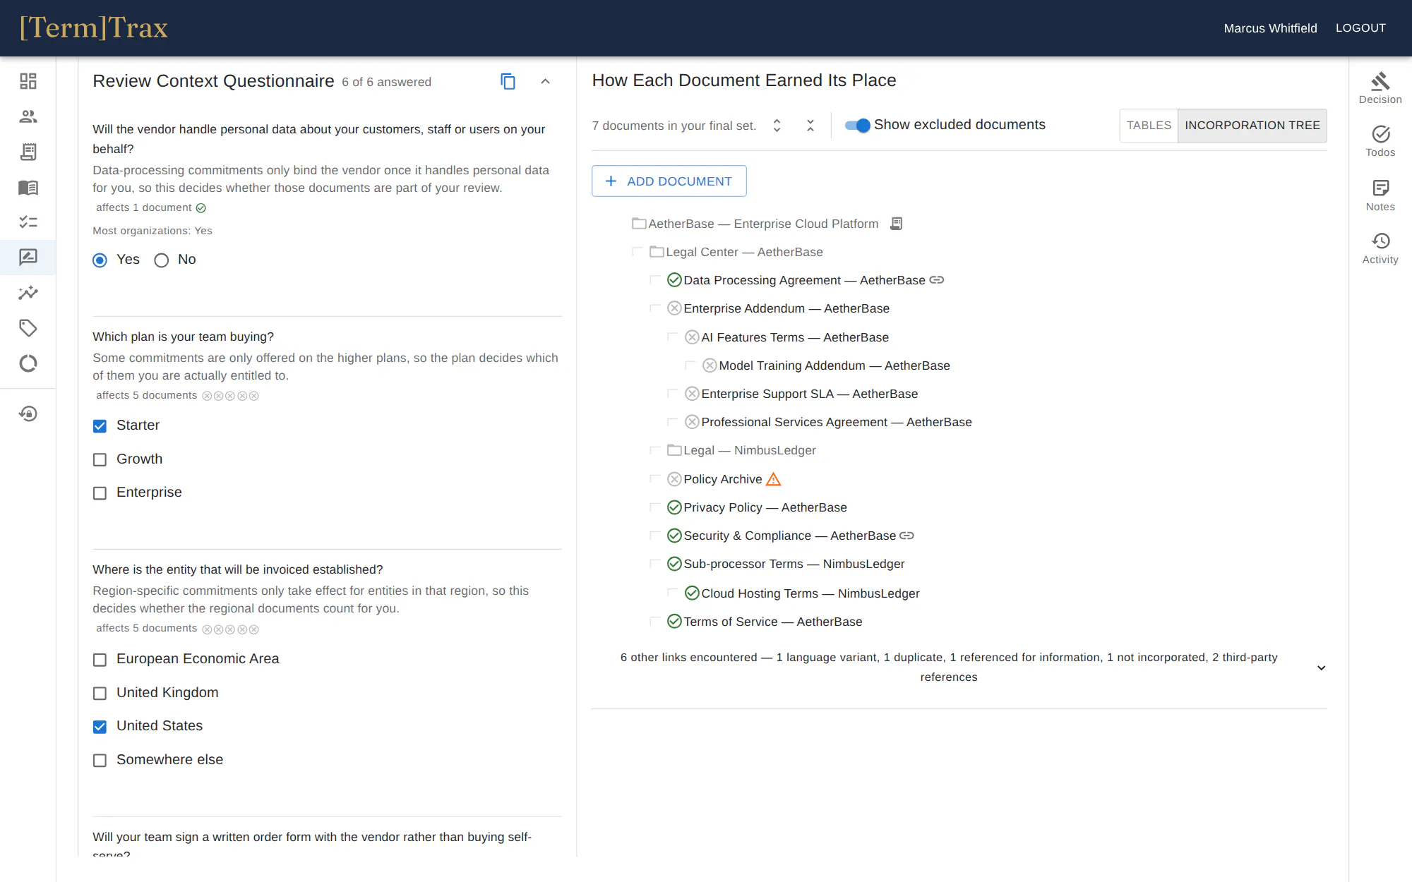Select the Yes radio button

[100, 260]
